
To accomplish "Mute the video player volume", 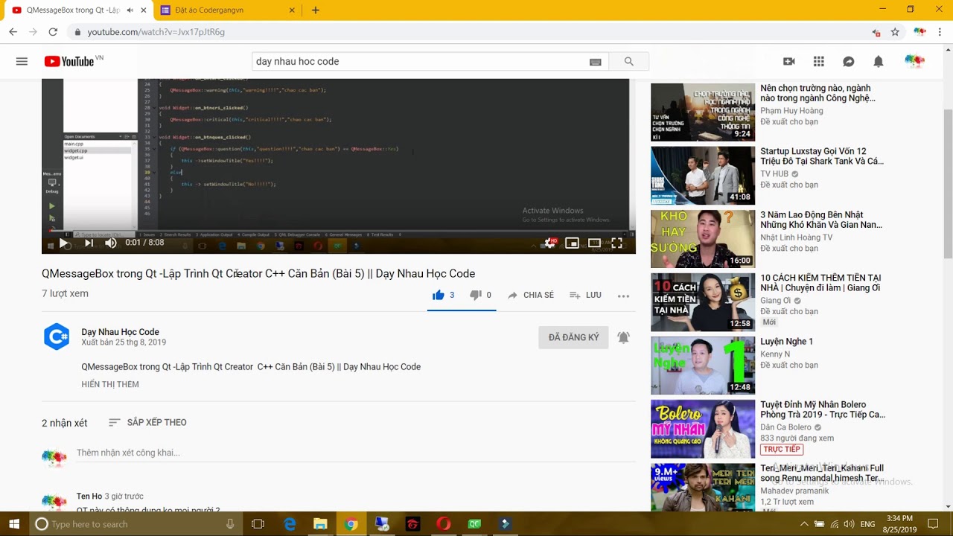I will pyautogui.click(x=111, y=243).
